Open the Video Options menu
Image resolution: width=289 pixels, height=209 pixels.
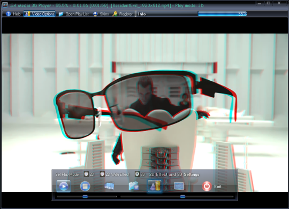pos(40,14)
